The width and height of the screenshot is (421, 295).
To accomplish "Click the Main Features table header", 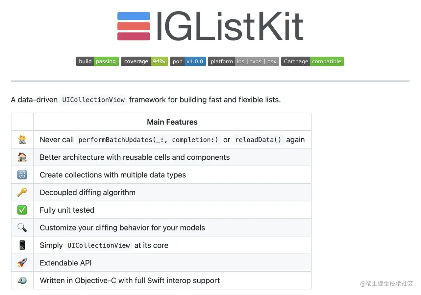I will 172,122.
